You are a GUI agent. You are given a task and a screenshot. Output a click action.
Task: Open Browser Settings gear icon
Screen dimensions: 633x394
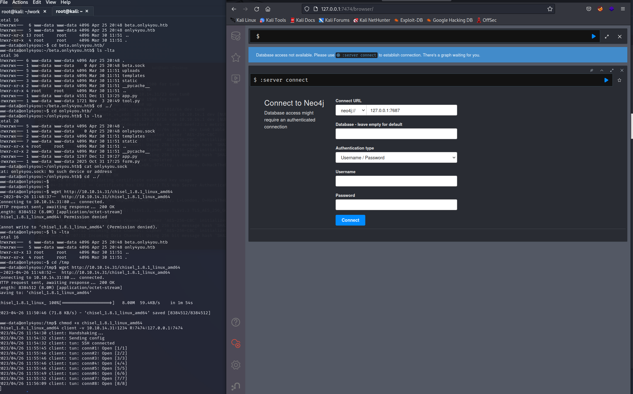coord(236,365)
